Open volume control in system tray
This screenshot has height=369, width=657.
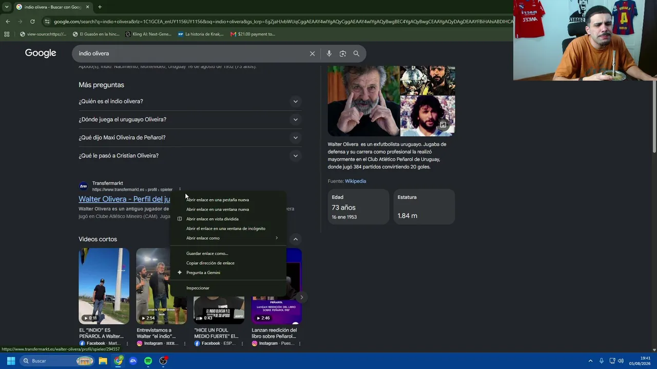pyautogui.click(x=621, y=361)
